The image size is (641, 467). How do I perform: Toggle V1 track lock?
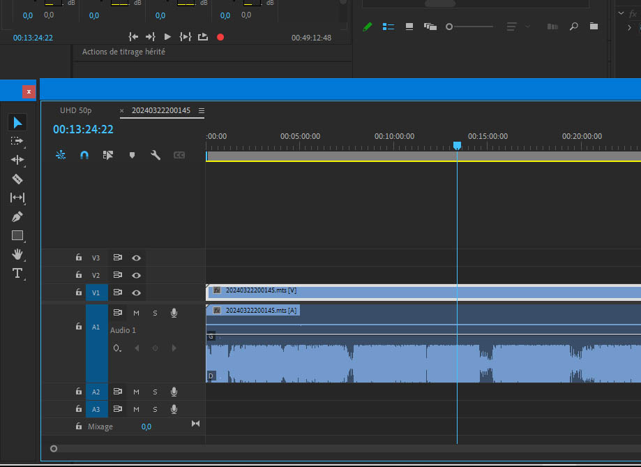point(79,292)
